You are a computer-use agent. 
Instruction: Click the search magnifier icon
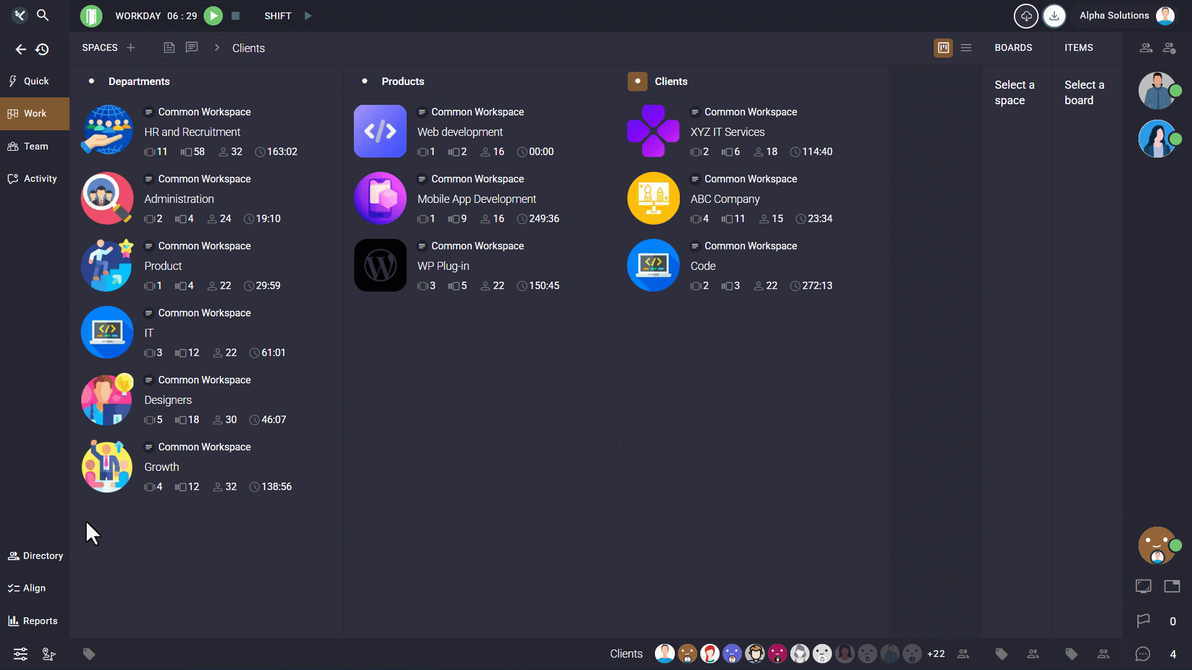[43, 15]
